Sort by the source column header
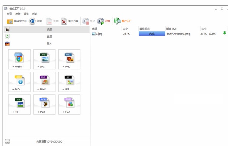Image resolution: width=228 pixels, height=146 pixels. pyautogui.click(x=106, y=29)
